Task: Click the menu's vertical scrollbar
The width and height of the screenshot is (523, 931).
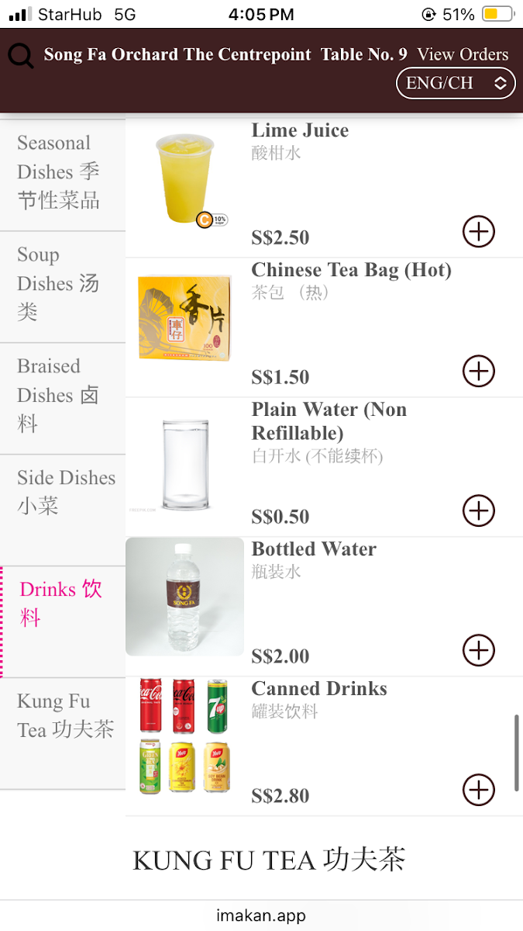Action: pyautogui.click(x=516, y=753)
